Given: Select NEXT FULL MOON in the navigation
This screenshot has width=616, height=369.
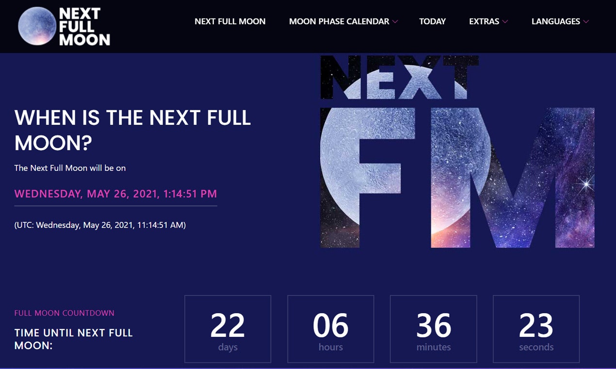Looking at the screenshot, I should [230, 21].
